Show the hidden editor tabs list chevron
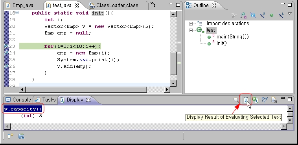 (153, 5)
